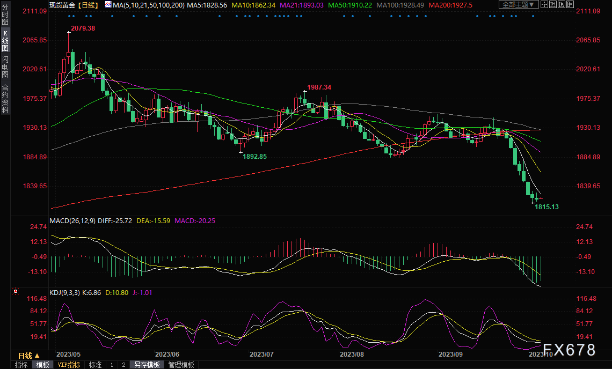Open the 合约资料 sidebar tab
The width and height of the screenshot is (612, 369).
click(x=5, y=99)
